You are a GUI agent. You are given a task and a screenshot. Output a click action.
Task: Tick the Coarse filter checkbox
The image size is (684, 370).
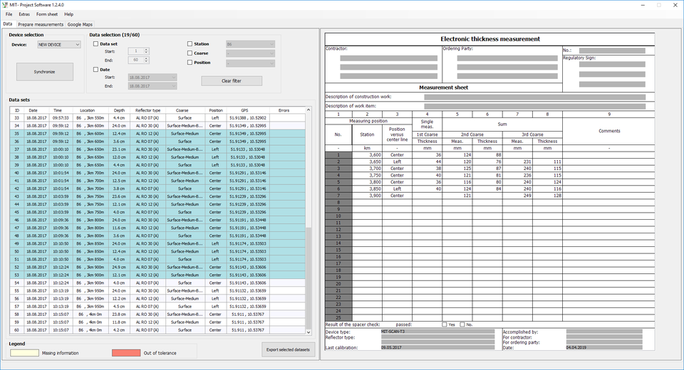tap(190, 53)
